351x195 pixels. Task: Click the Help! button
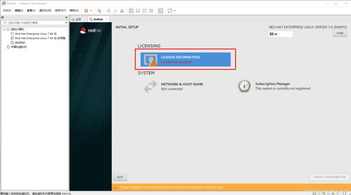[340, 33]
